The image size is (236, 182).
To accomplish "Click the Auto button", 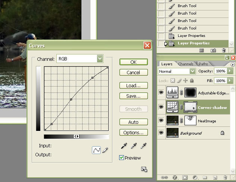I will tap(134, 122).
